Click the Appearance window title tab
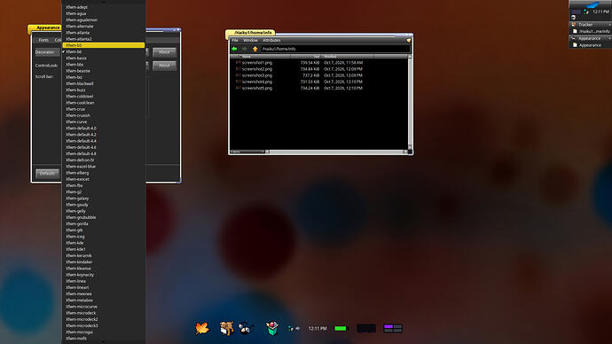The height and width of the screenshot is (344, 612). (44, 27)
